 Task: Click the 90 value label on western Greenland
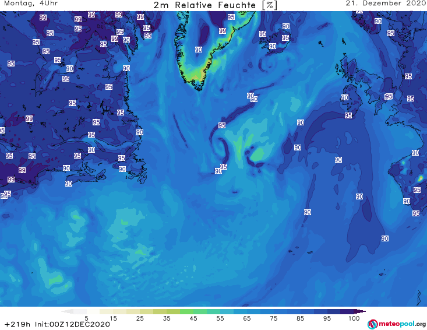[199, 50]
